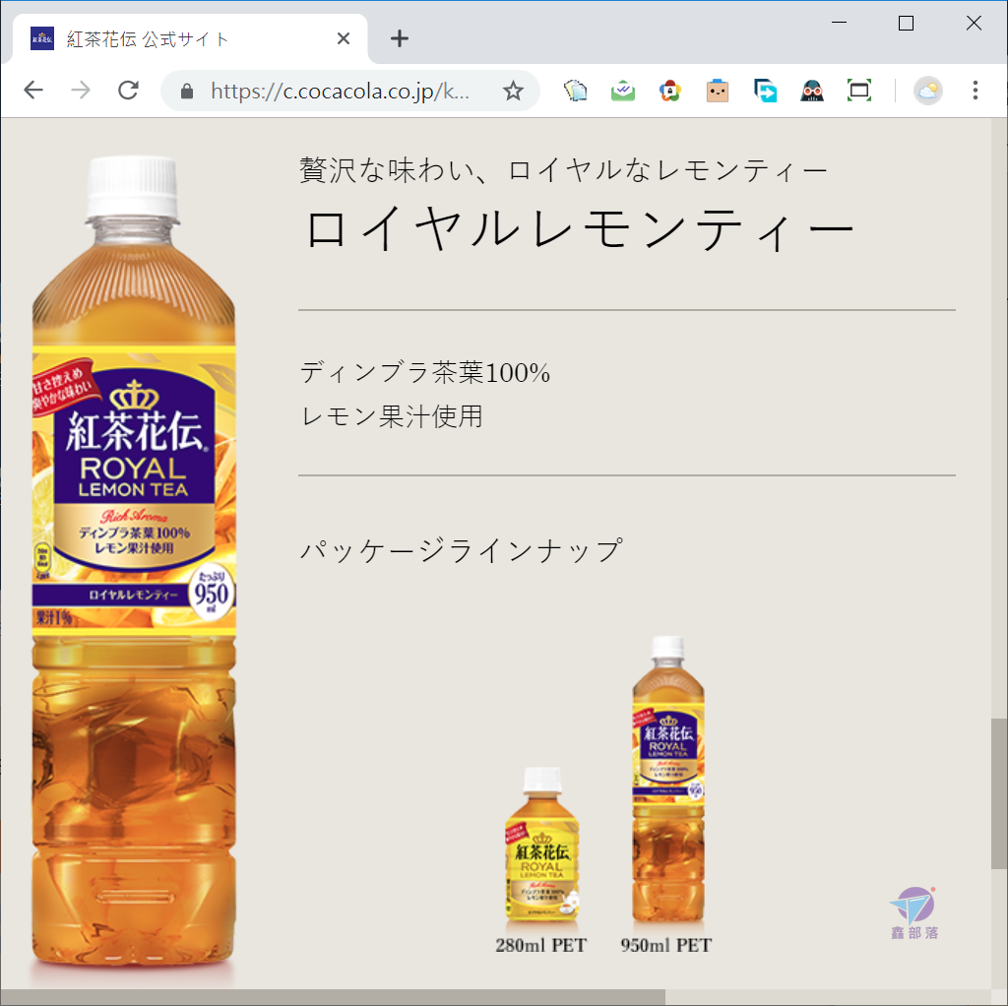Click the address bar URL
The width and height of the screenshot is (1008, 1006).
[340, 92]
